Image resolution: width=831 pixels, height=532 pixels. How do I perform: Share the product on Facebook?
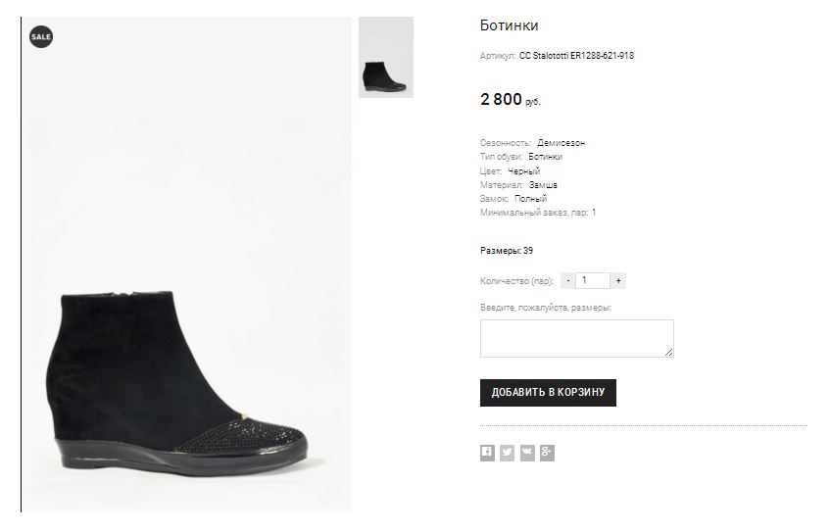[487, 453]
